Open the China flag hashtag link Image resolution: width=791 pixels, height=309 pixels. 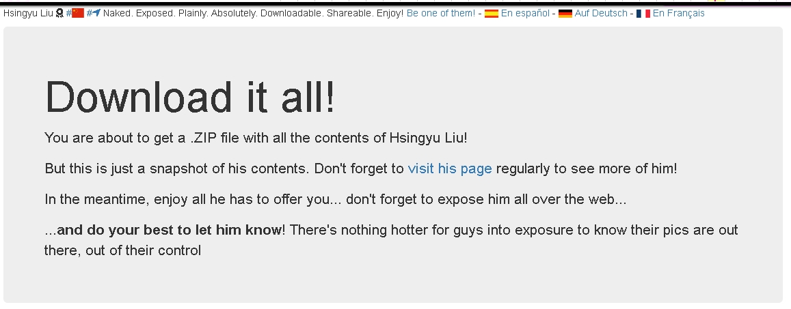[x=75, y=14]
